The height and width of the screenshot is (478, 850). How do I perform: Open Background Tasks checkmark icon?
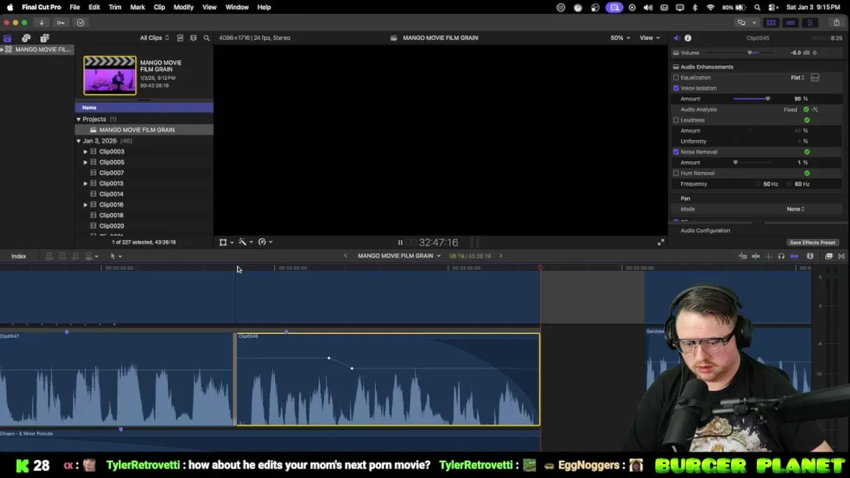[x=80, y=23]
